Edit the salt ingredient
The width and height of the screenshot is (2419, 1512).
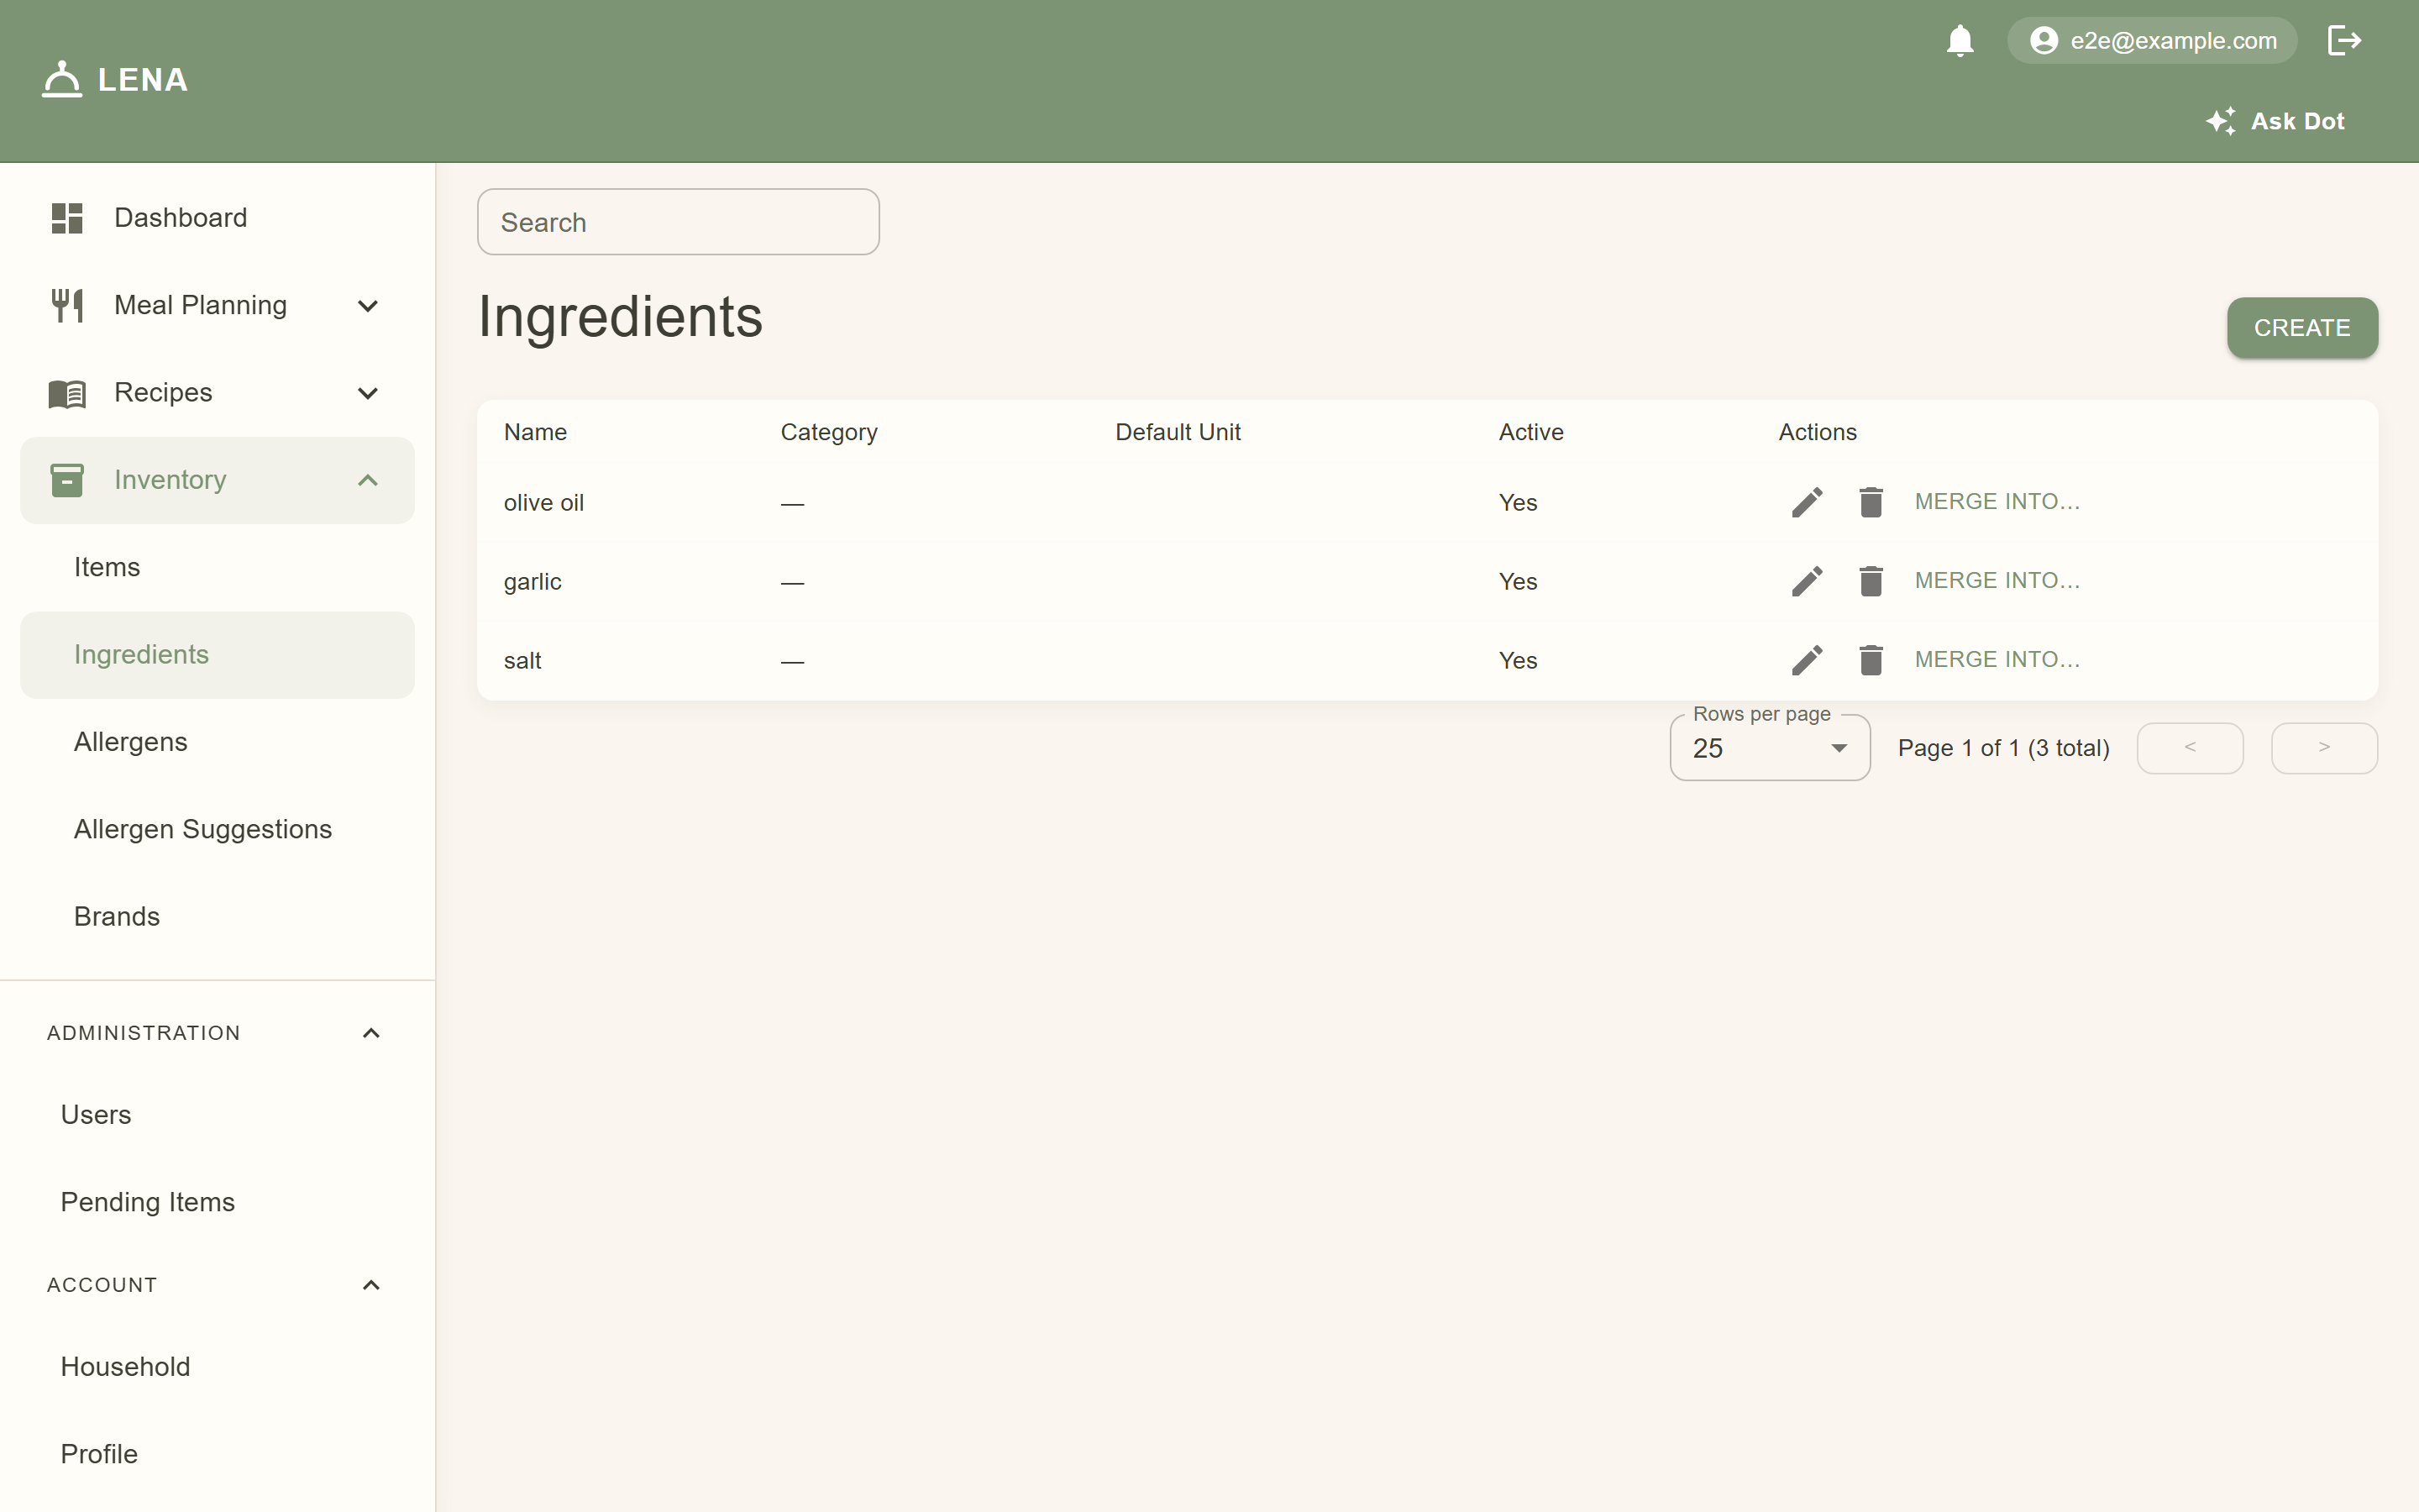pos(1806,660)
